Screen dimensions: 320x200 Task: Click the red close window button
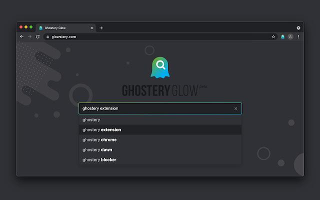21,27
